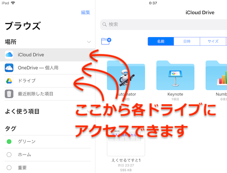Click the iCloud Drive title heading
Viewport: 227px width, 173px height.
tap(200, 12)
